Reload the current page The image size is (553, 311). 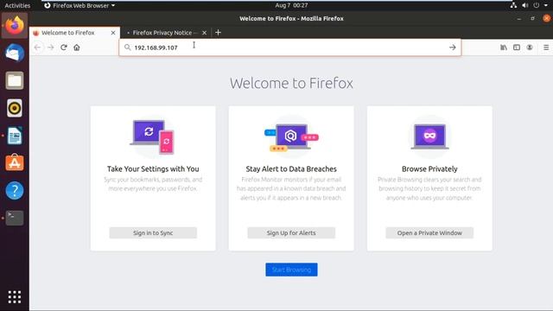coord(63,48)
